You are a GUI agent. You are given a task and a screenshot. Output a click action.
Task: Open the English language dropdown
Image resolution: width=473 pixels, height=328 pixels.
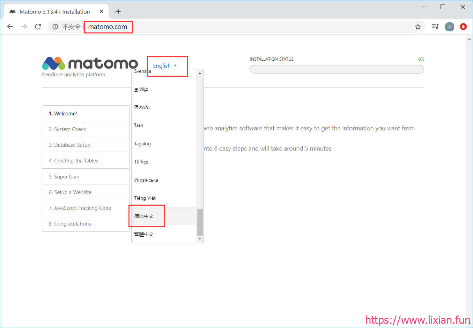pos(165,66)
